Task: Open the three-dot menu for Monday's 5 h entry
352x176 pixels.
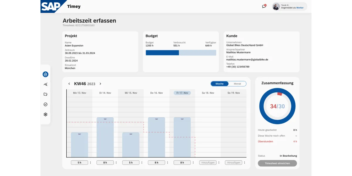Action: pyautogui.click(x=90, y=163)
